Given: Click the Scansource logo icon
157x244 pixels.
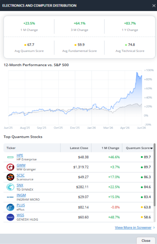Looking at the screenshot, I should 10,177.
